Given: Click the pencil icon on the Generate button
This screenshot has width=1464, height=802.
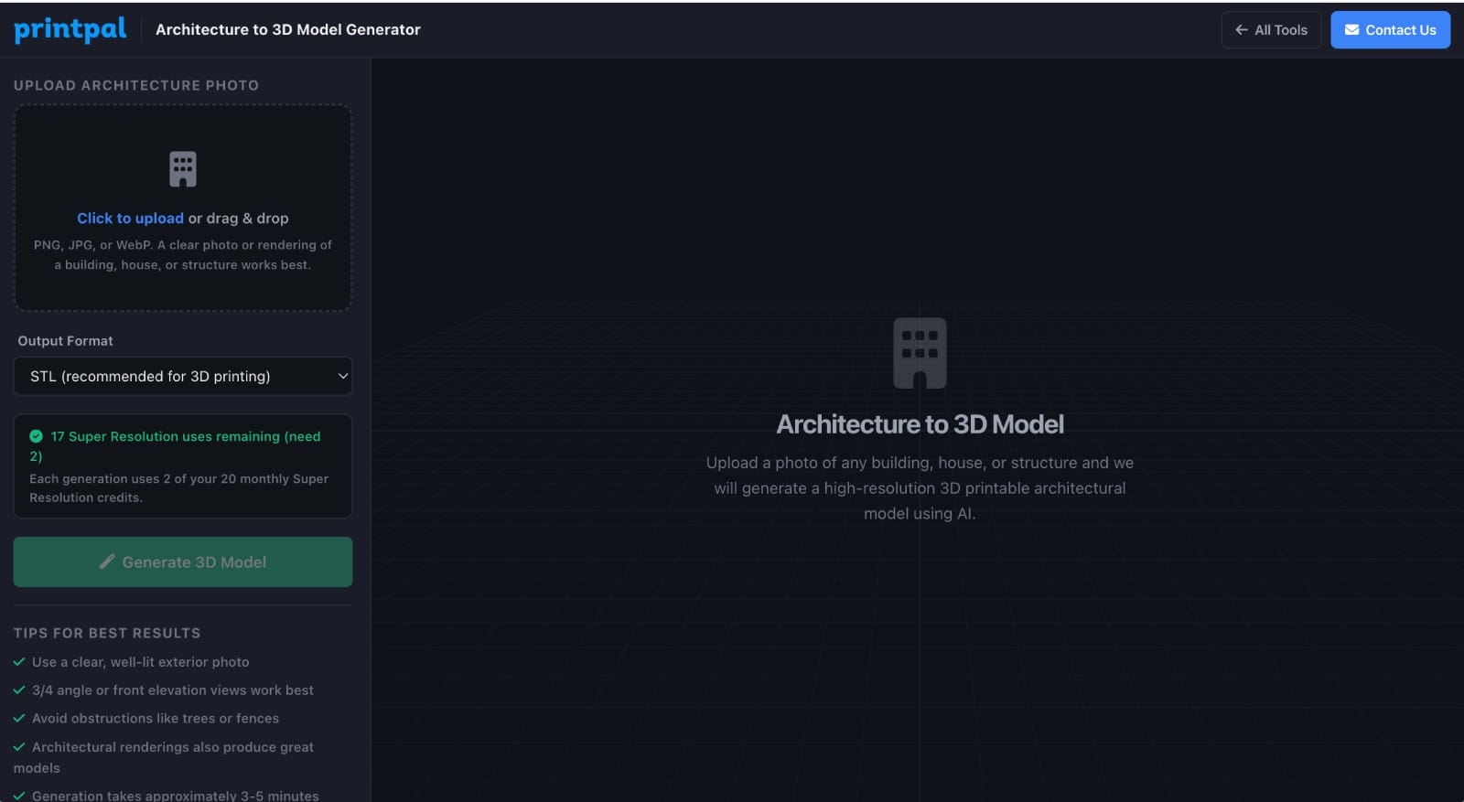Looking at the screenshot, I should pos(107,561).
